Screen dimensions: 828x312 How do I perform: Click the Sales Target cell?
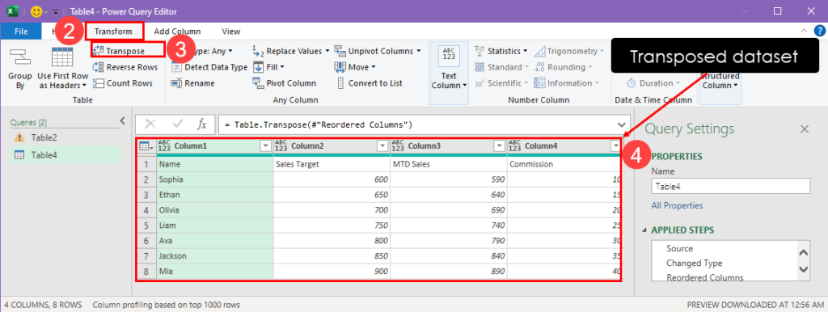pos(332,164)
